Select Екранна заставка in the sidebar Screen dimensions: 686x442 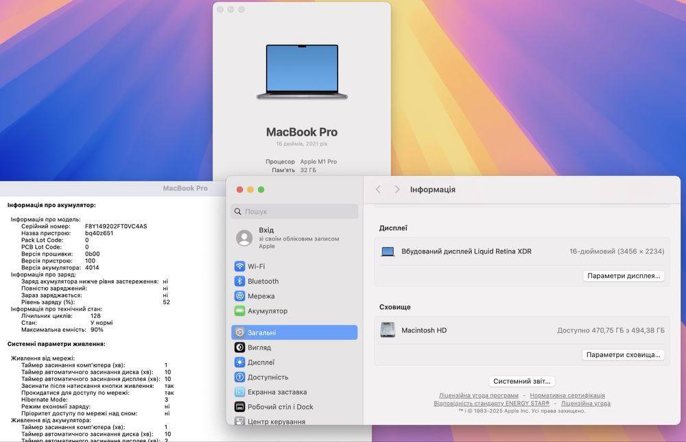click(x=294, y=392)
